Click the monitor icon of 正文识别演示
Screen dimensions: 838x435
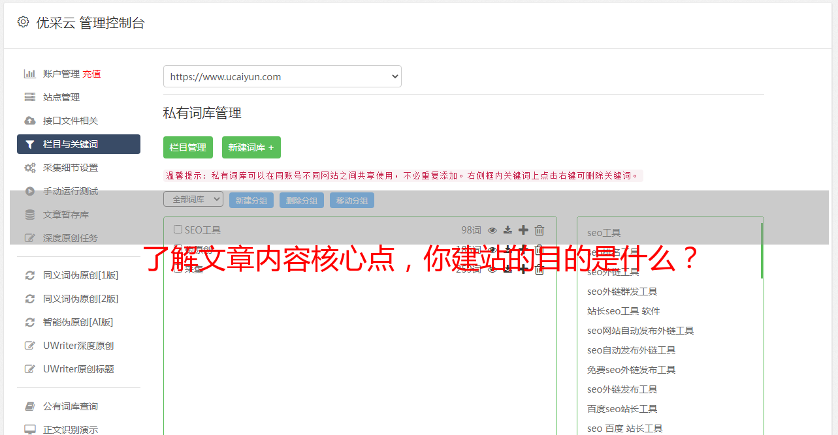point(29,430)
